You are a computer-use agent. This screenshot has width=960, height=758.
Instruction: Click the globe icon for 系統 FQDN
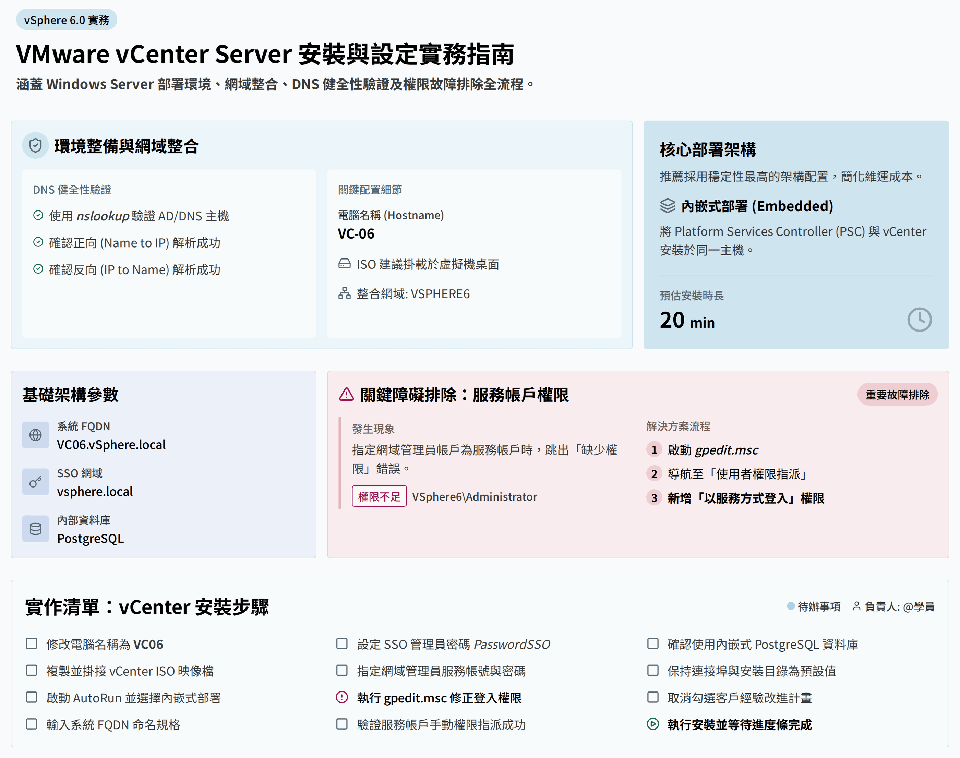coord(36,435)
